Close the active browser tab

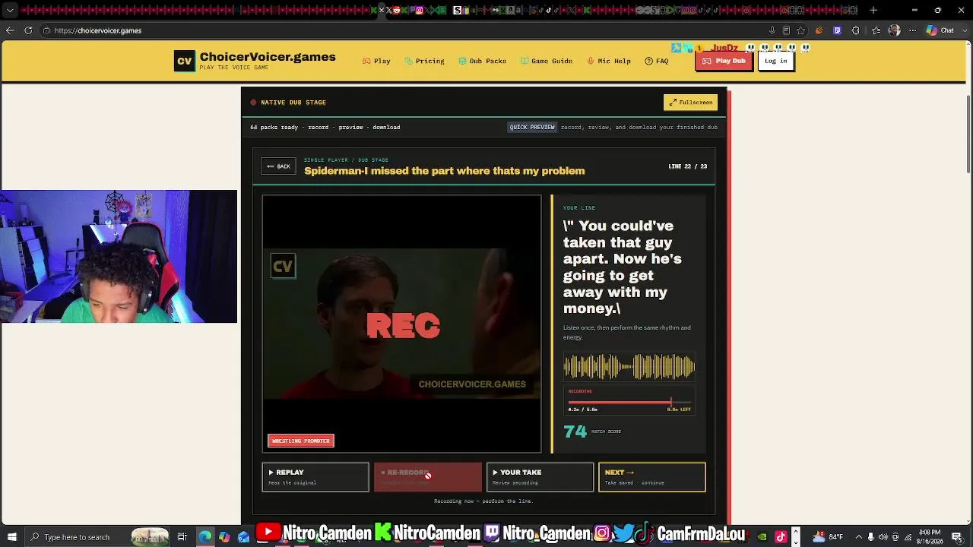[382, 11]
